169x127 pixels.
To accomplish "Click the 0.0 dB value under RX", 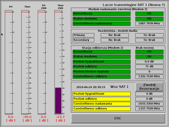I will tap(11, 117).
